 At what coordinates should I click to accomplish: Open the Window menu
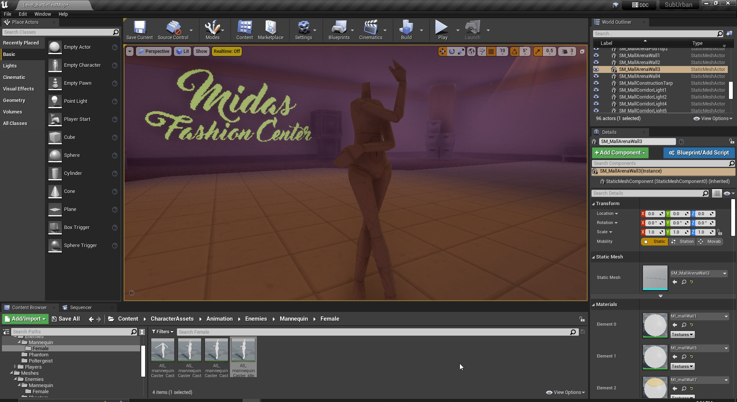click(43, 14)
